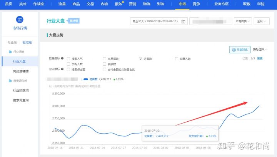The width and height of the screenshot is (277, 157).
Task: Click the 搜索词分析 section icon in sidebar
Action: (10, 81)
